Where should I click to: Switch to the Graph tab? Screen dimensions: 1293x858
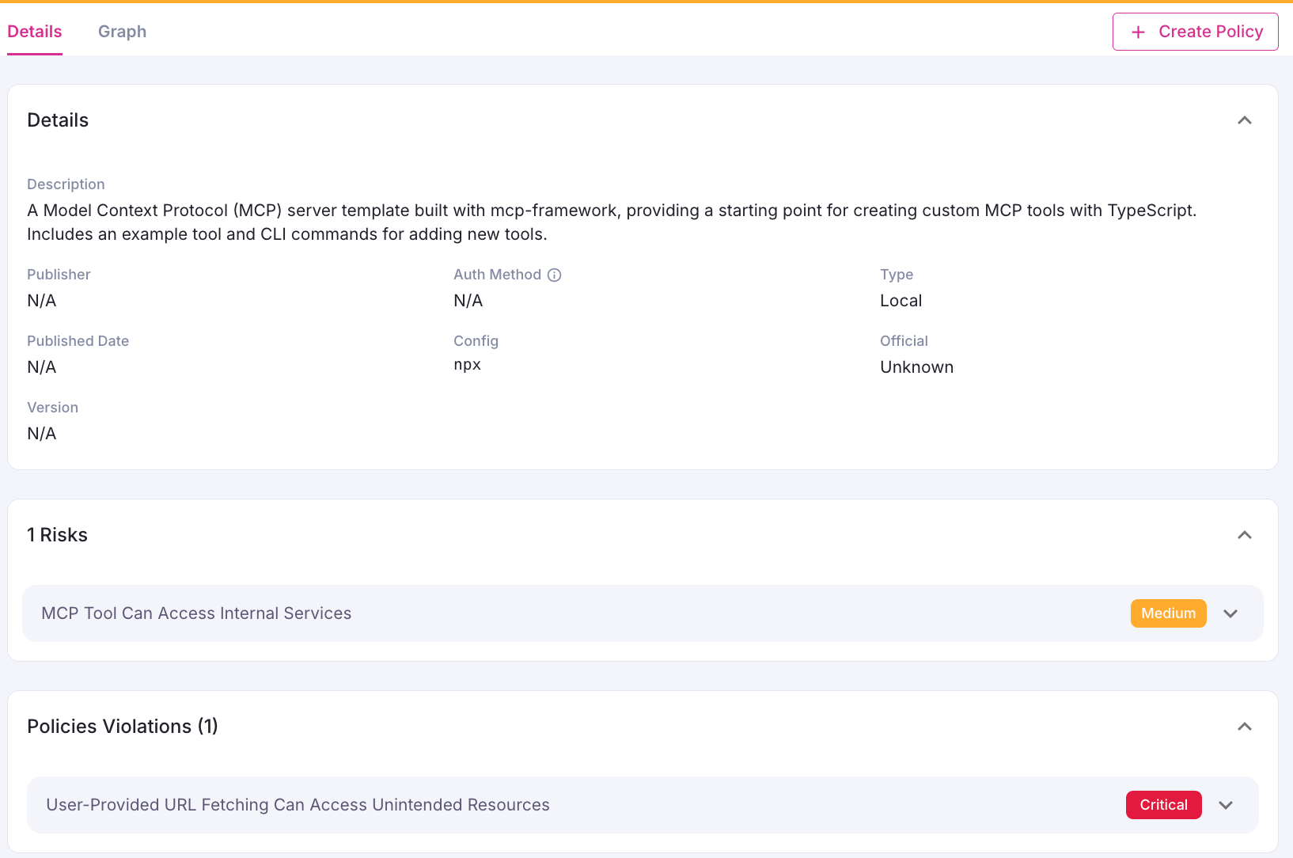tap(122, 32)
